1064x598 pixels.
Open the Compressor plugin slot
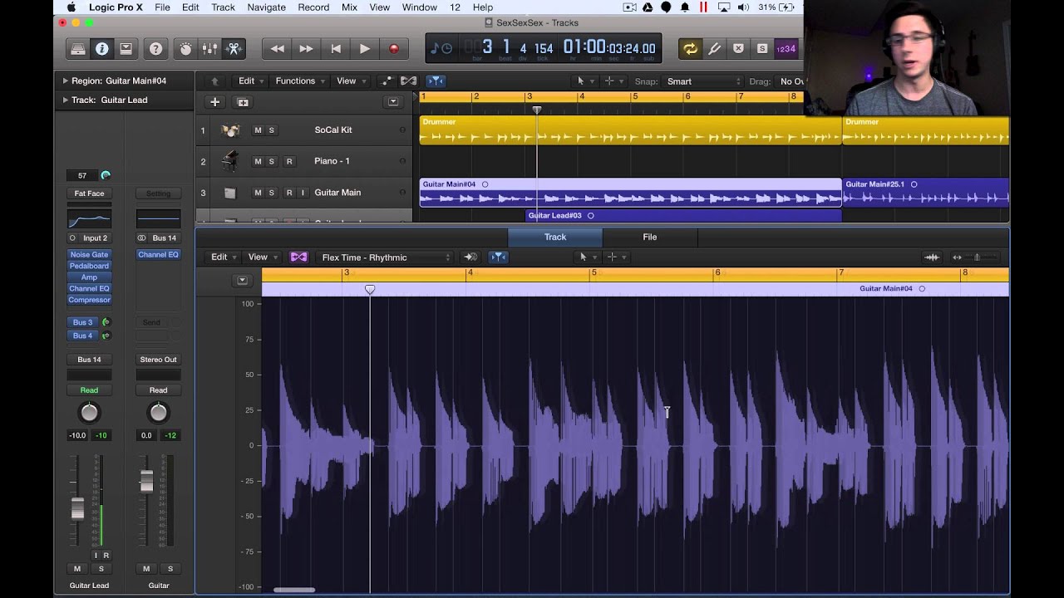coord(89,300)
